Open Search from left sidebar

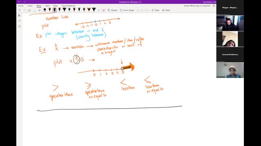(x=19, y=21)
